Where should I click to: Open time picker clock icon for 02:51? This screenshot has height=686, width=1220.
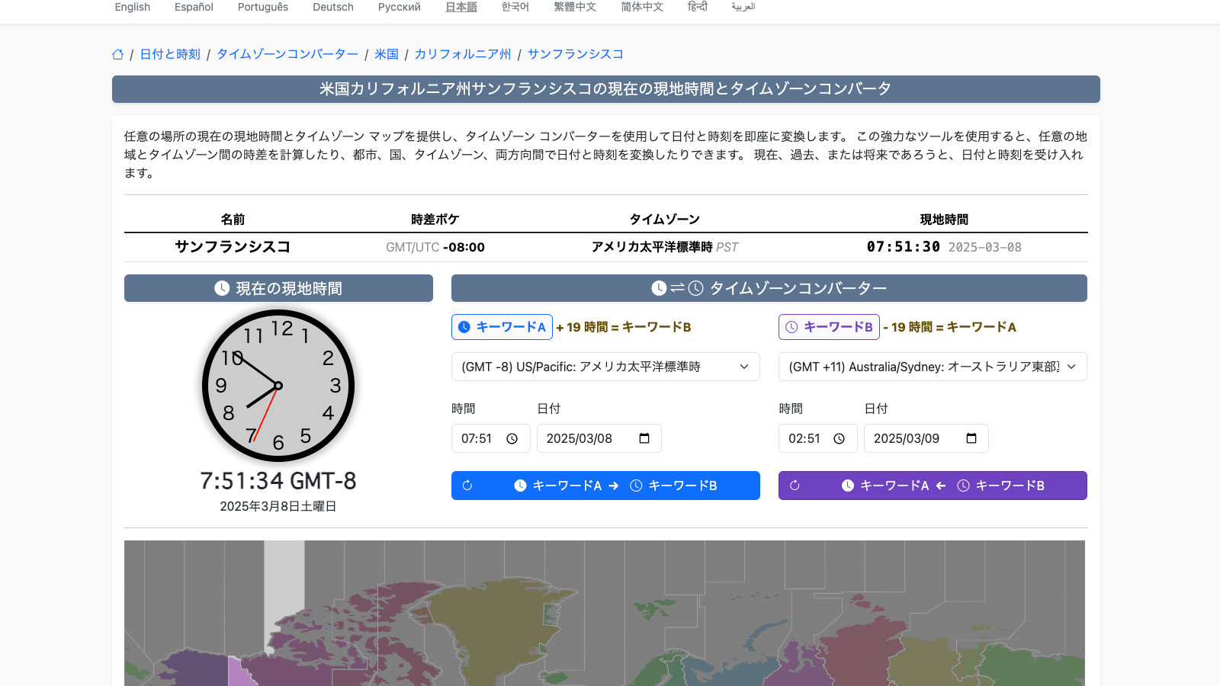[x=840, y=439]
